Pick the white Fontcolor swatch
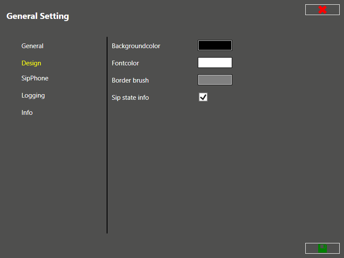This screenshot has height=258, width=344. [x=215, y=63]
